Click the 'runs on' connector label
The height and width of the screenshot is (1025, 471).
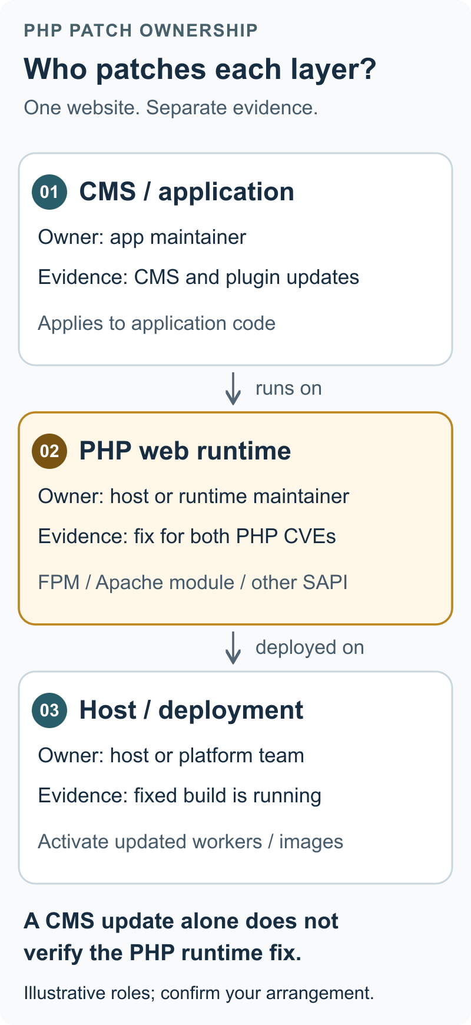288,389
